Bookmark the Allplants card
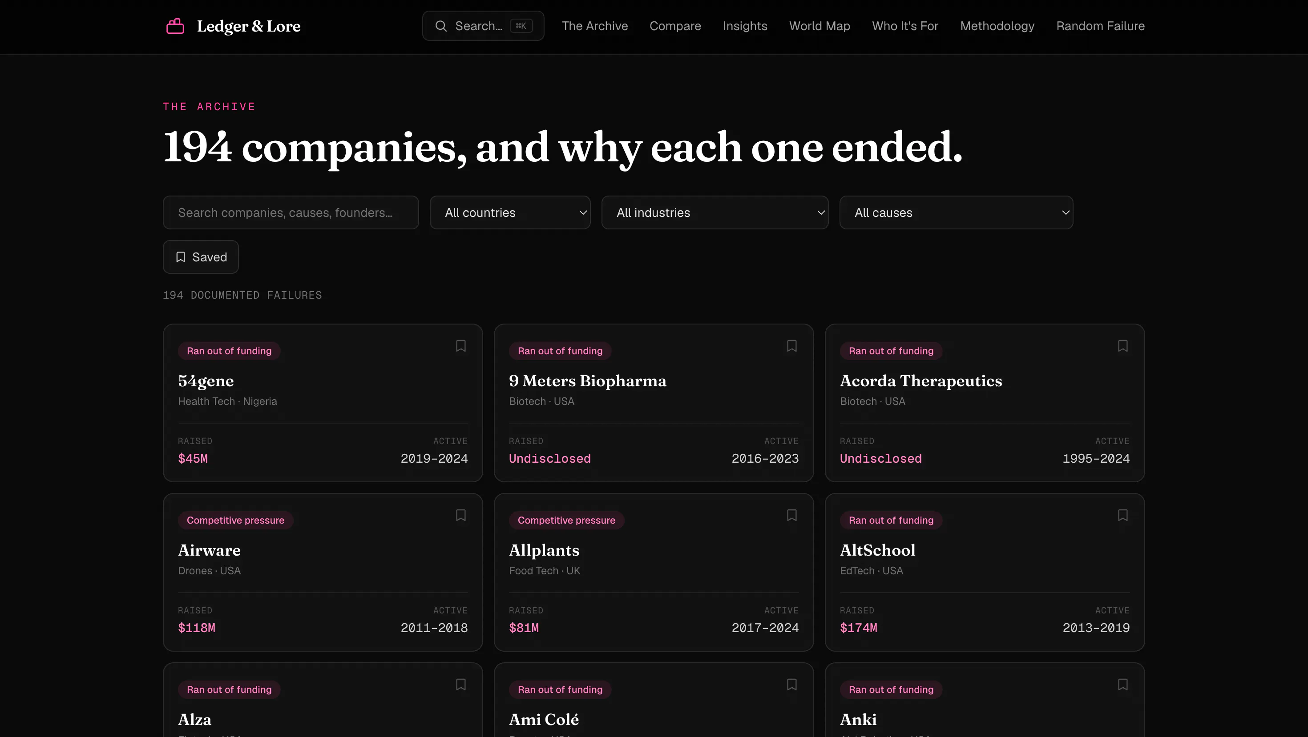1308x737 pixels. tap(791, 515)
